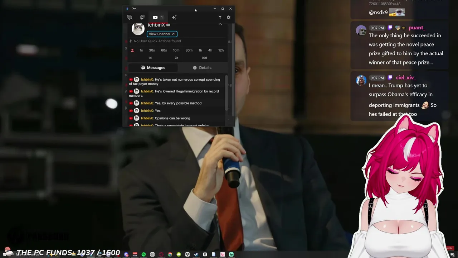Click message "He's lowered illegal immigration by record numbers."
This screenshot has height=258, width=458.
(174, 94)
